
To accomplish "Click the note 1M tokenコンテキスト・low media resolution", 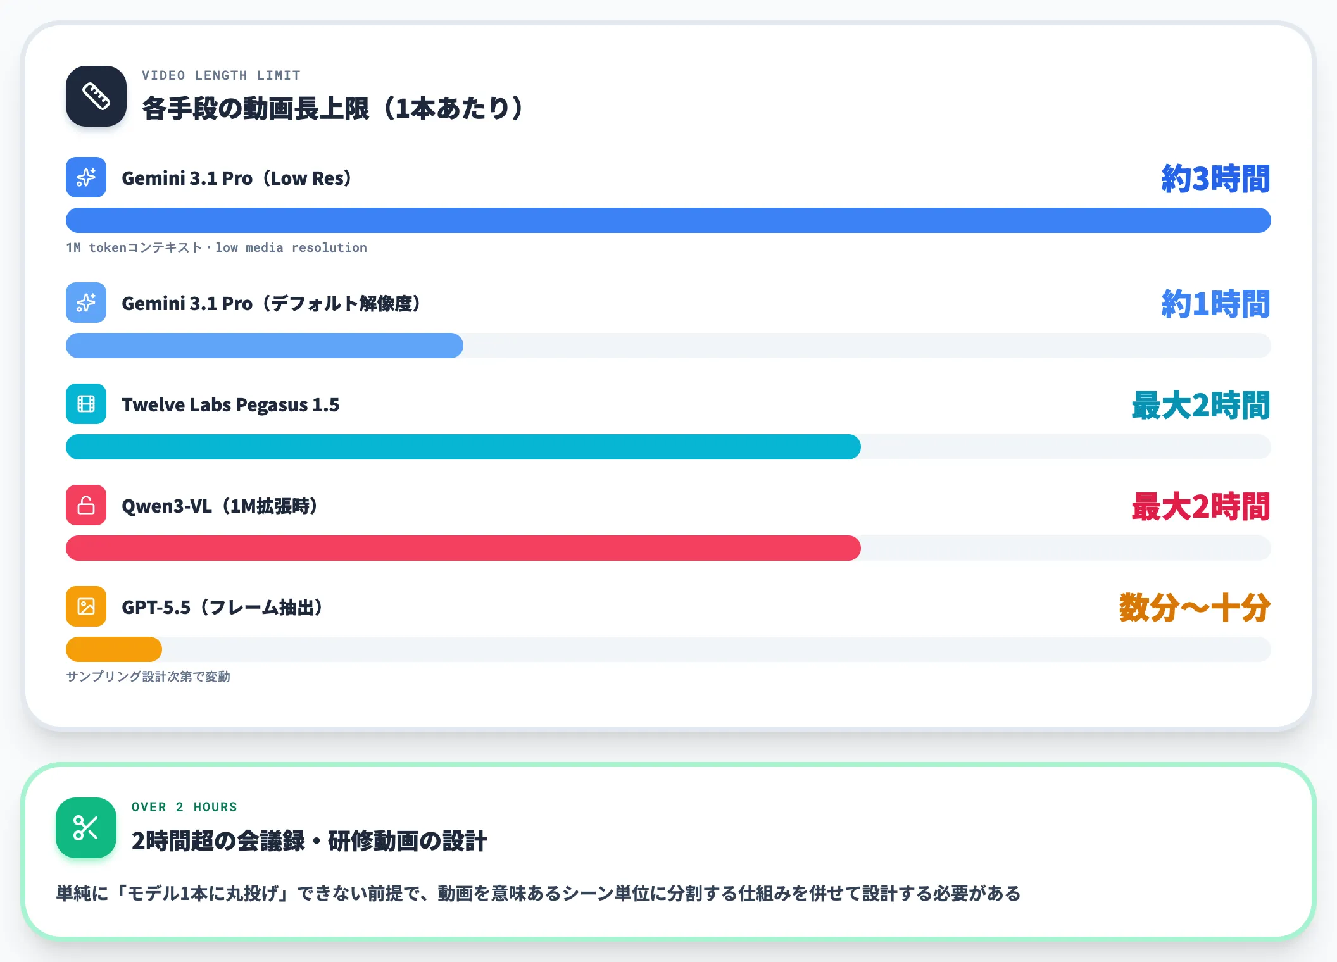I will [217, 247].
